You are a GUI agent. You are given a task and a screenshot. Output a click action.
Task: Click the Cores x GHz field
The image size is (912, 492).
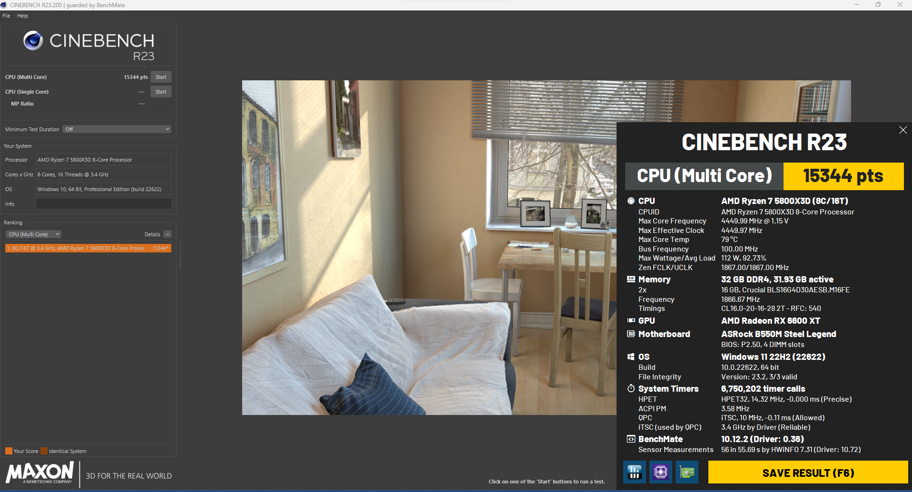[x=104, y=174]
